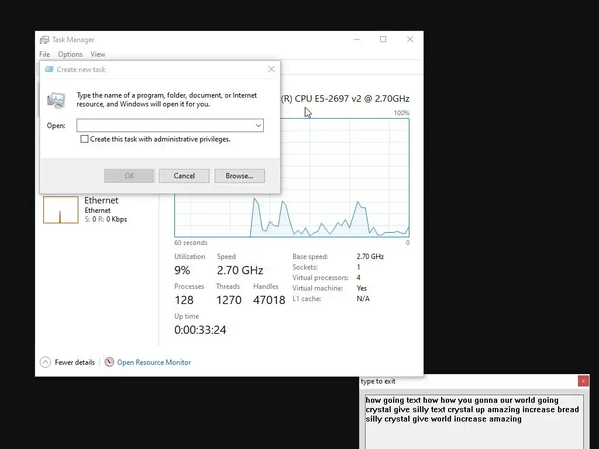Click the Task Manager title bar icon
The height and width of the screenshot is (449, 599).
click(x=44, y=40)
